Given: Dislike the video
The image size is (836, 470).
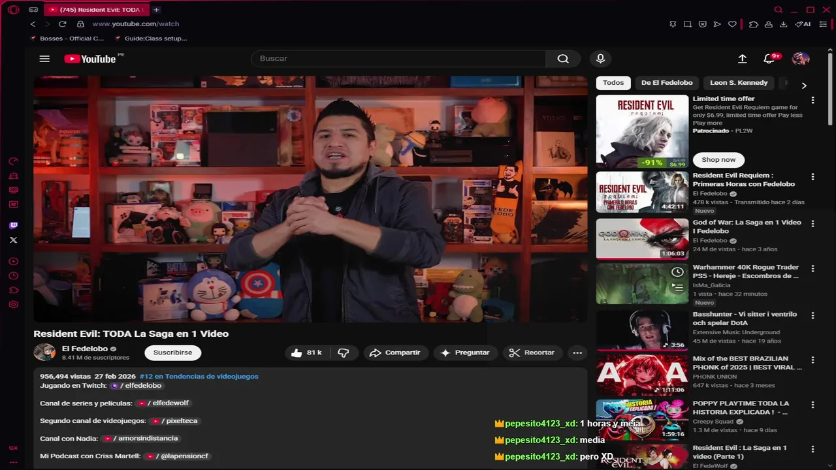Looking at the screenshot, I should (x=344, y=352).
